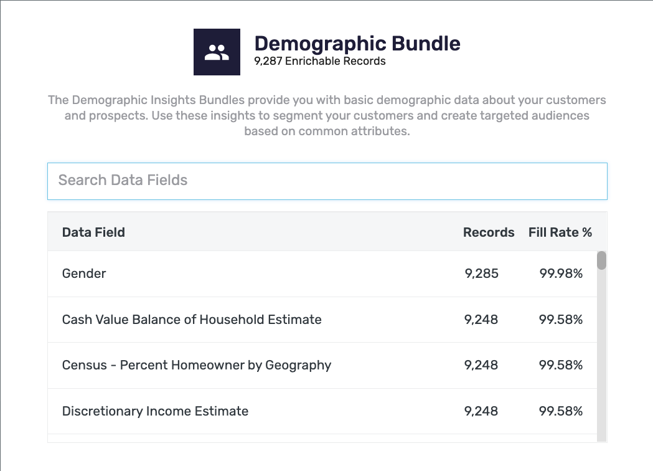Click the 9,287 Enrichable Records text
The image size is (653, 471).
tap(320, 61)
